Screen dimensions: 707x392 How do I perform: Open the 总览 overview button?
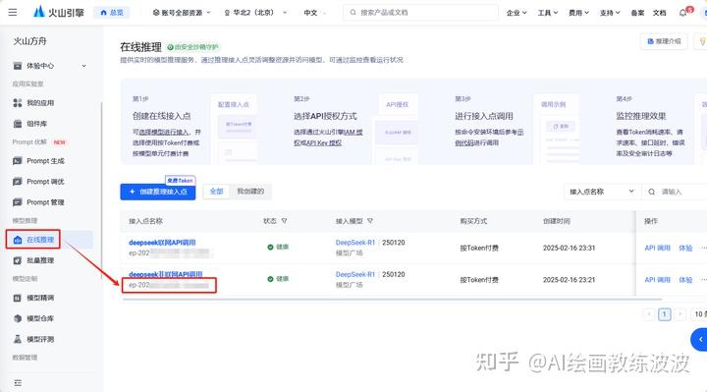pos(112,12)
